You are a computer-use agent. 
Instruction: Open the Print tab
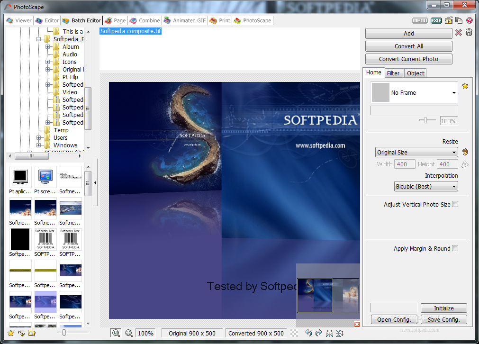tap(220, 20)
